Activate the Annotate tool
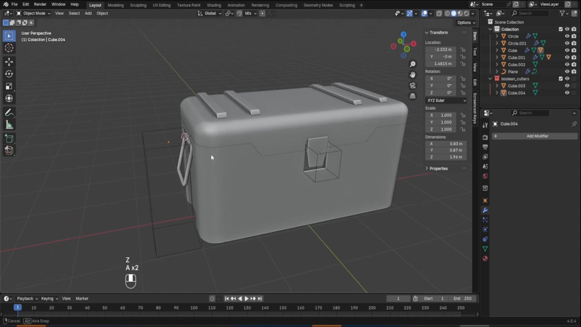Viewport: 581px width, 327px height. [x=9, y=113]
